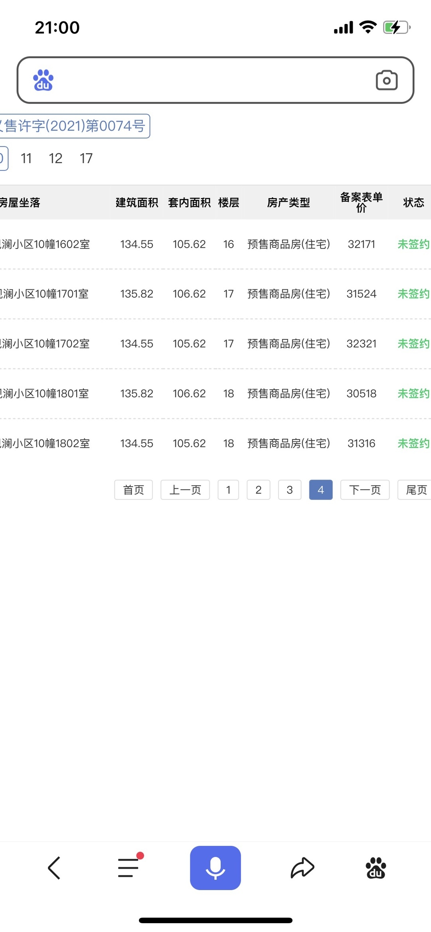Go to first page via 首页

pyautogui.click(x=133, y=490)
